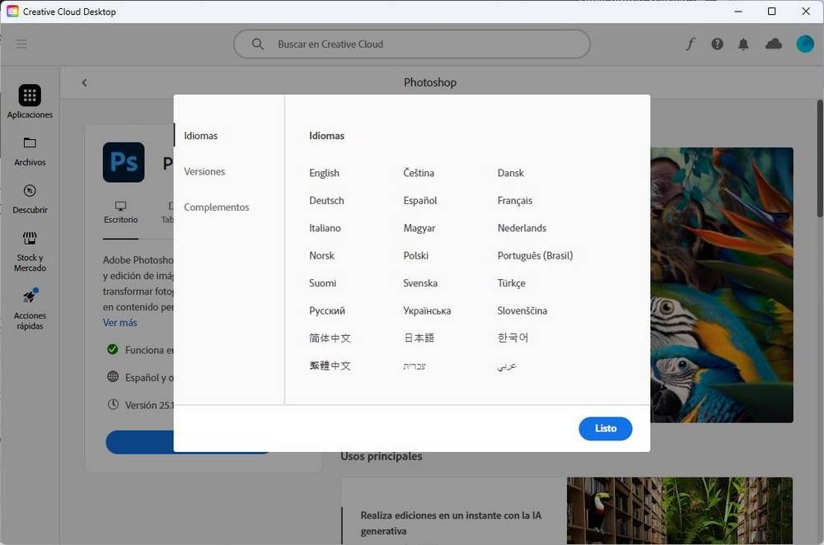Switch to the Complementos tab
Screen dimensions: 824x545
click(216, 207)
